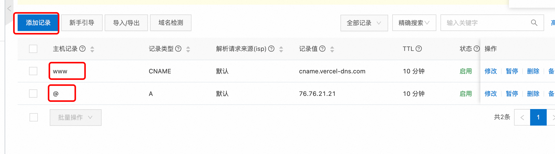Open help tooltip beside 主机记录 header
The height and width of the screenshot is (154, 555).
pyautogui.click(x=82, y=49)
